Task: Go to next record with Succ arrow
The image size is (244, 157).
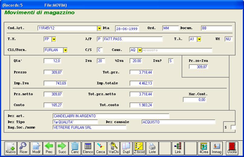Action: (62, 148)
